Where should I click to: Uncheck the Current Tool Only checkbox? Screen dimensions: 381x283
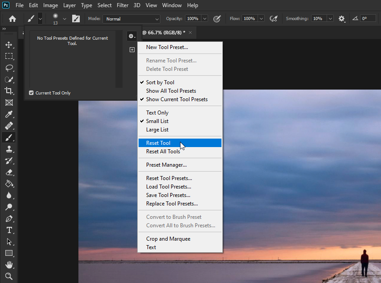(x=31, y=93)
